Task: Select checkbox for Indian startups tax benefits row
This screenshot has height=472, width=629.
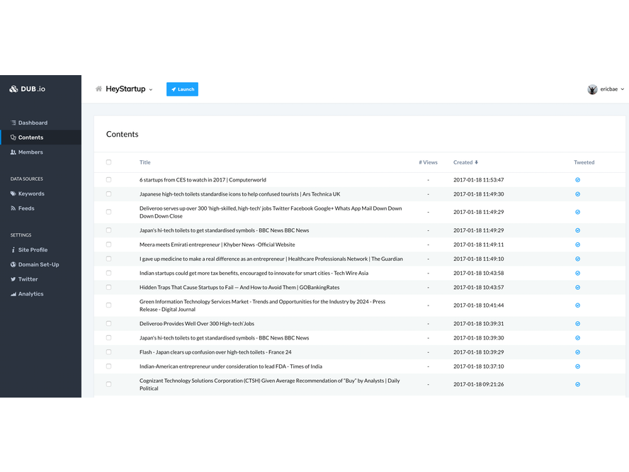Action: click(x=108, y=273)
